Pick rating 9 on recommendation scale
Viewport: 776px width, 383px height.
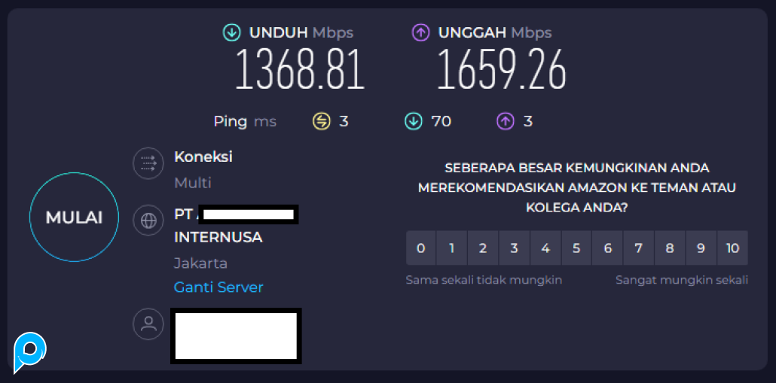point(701,248)
